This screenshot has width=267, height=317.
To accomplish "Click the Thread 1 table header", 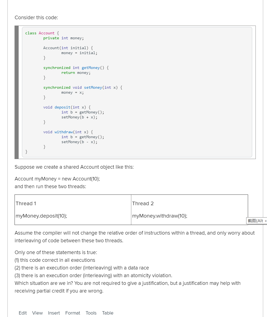I will tap(26, 203).
